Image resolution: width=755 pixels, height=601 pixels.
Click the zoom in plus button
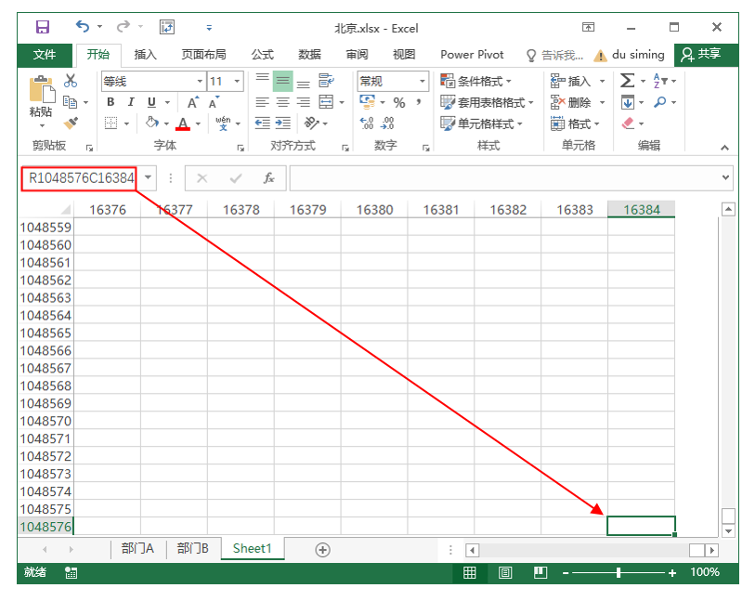pos(672,573)
